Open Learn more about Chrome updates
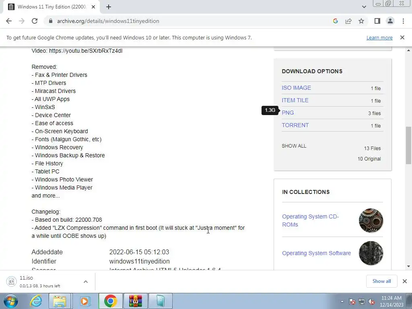412x309 pixels. 379,37
